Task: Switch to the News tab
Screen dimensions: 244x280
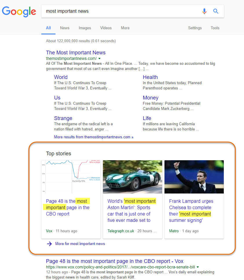Action: (65, 28)
